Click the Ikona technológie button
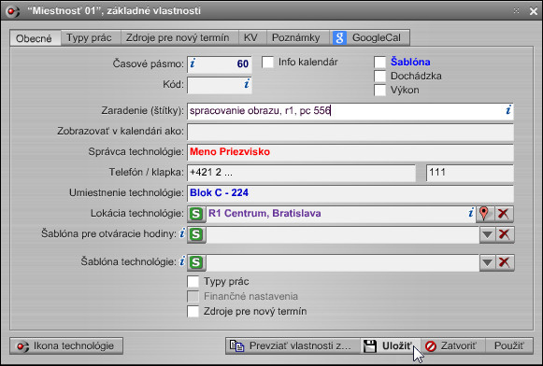This screenshot has height=366, width=543. click(x=66, y=346)
